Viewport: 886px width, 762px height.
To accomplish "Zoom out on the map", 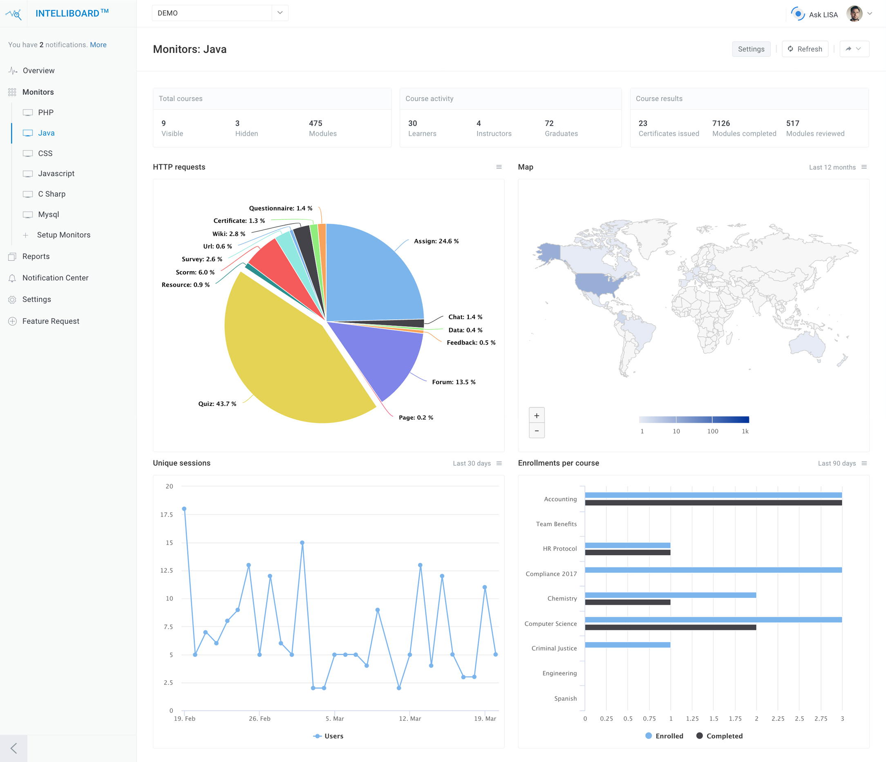I will [x=536, y=431].
